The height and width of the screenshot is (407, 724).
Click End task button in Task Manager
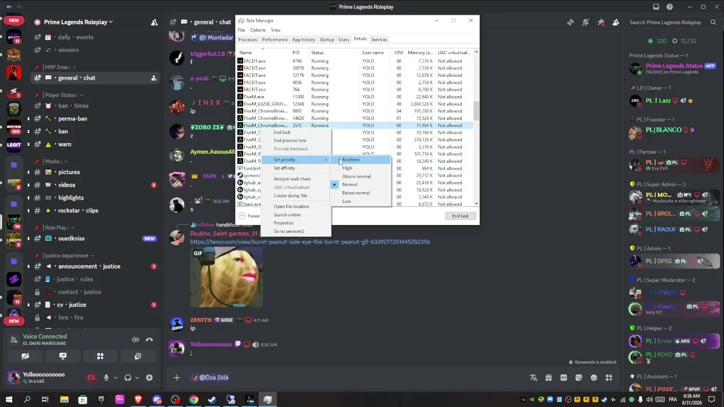(460, 216)
